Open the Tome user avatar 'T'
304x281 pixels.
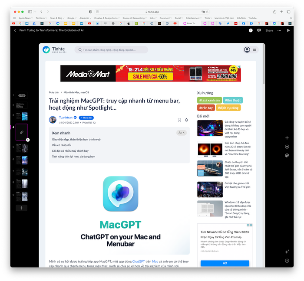pos(251,30)
